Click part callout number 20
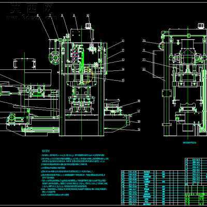The image size is (207, 207). (144, 41)
